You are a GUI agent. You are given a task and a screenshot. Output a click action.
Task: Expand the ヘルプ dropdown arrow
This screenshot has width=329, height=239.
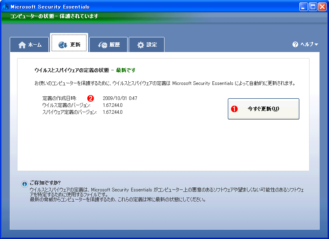point(316,45)
